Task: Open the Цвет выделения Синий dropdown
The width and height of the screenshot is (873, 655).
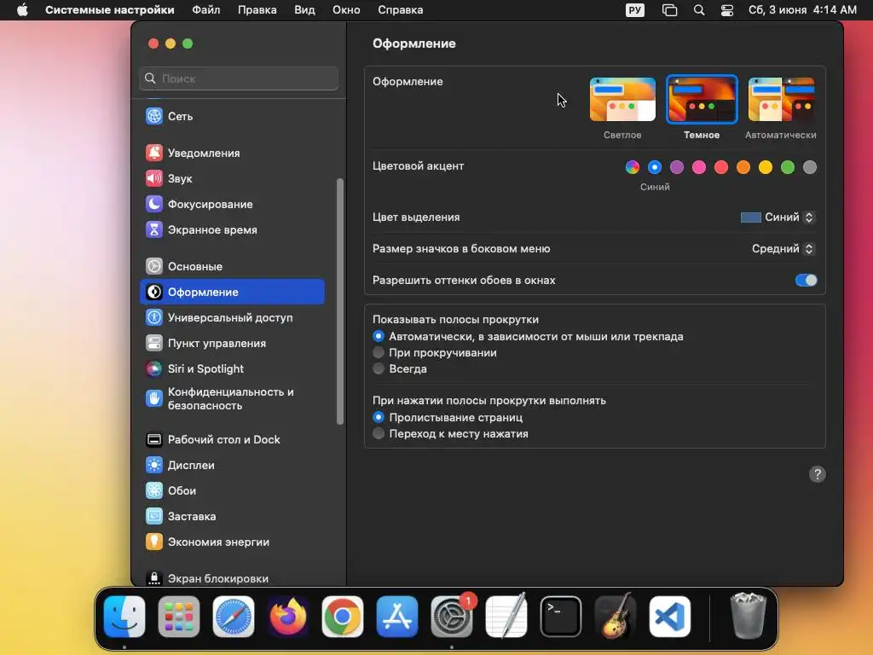Action: tap(778, 217)
